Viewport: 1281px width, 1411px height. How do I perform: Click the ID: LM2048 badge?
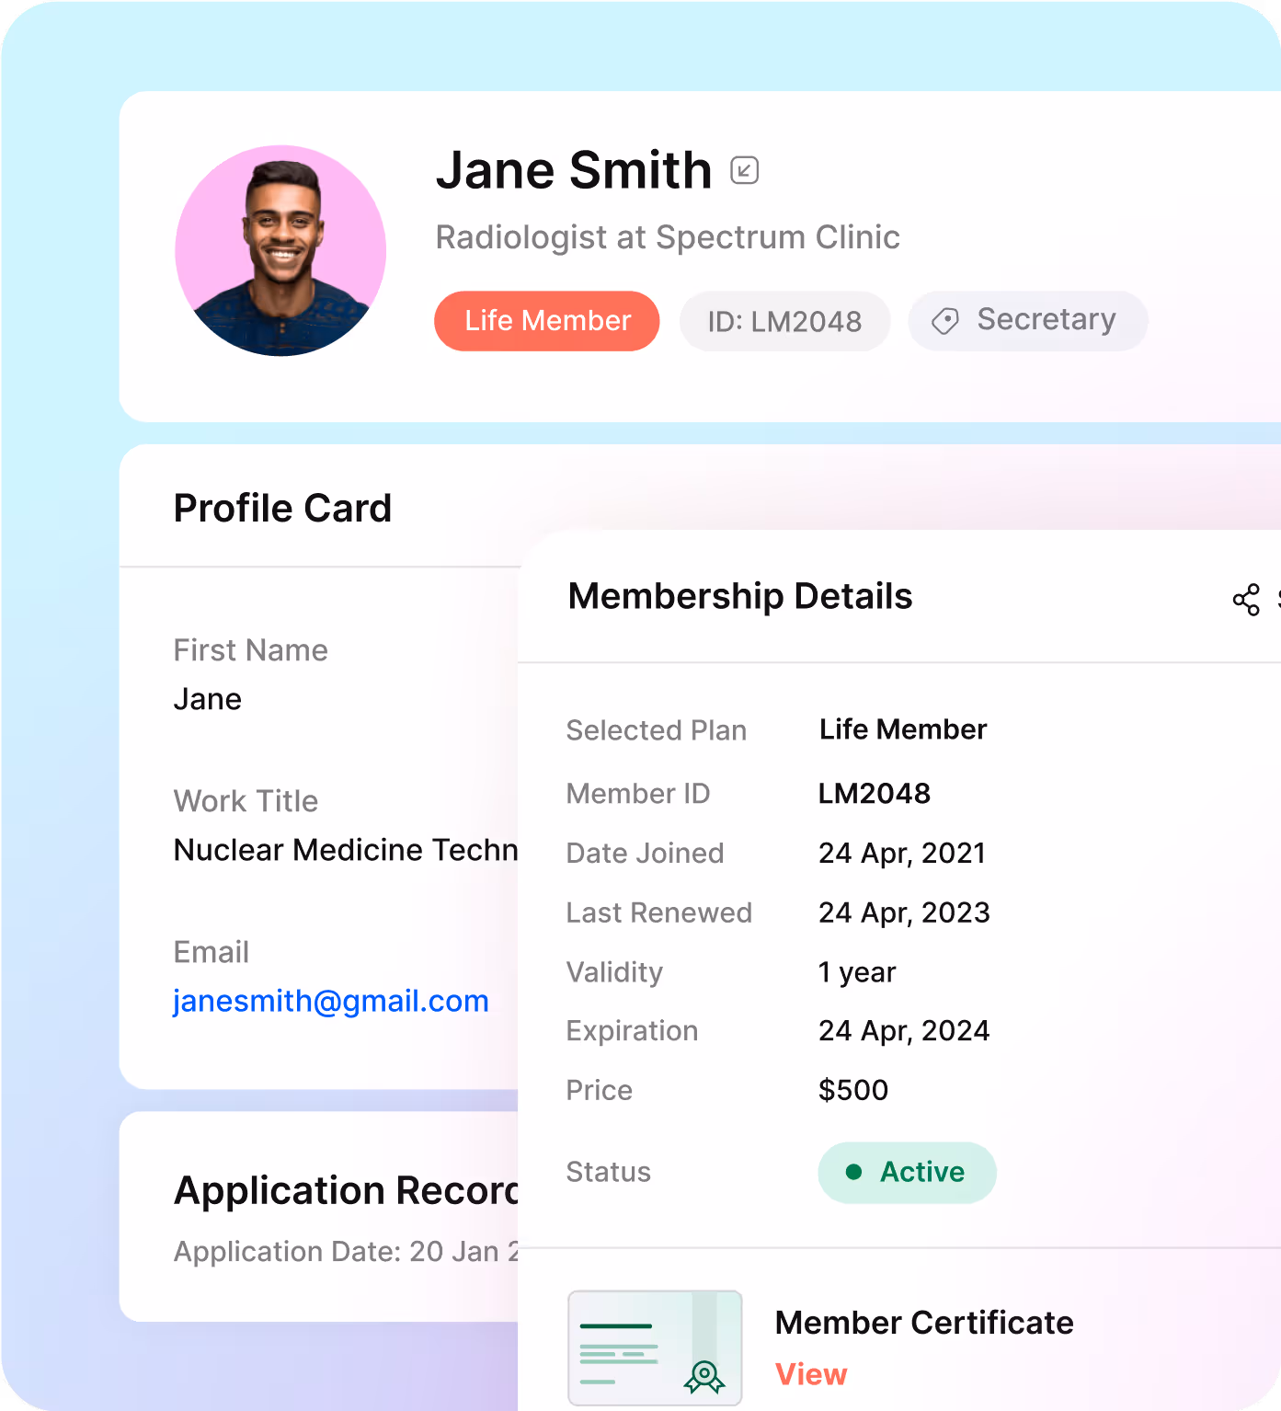point(784,321)
